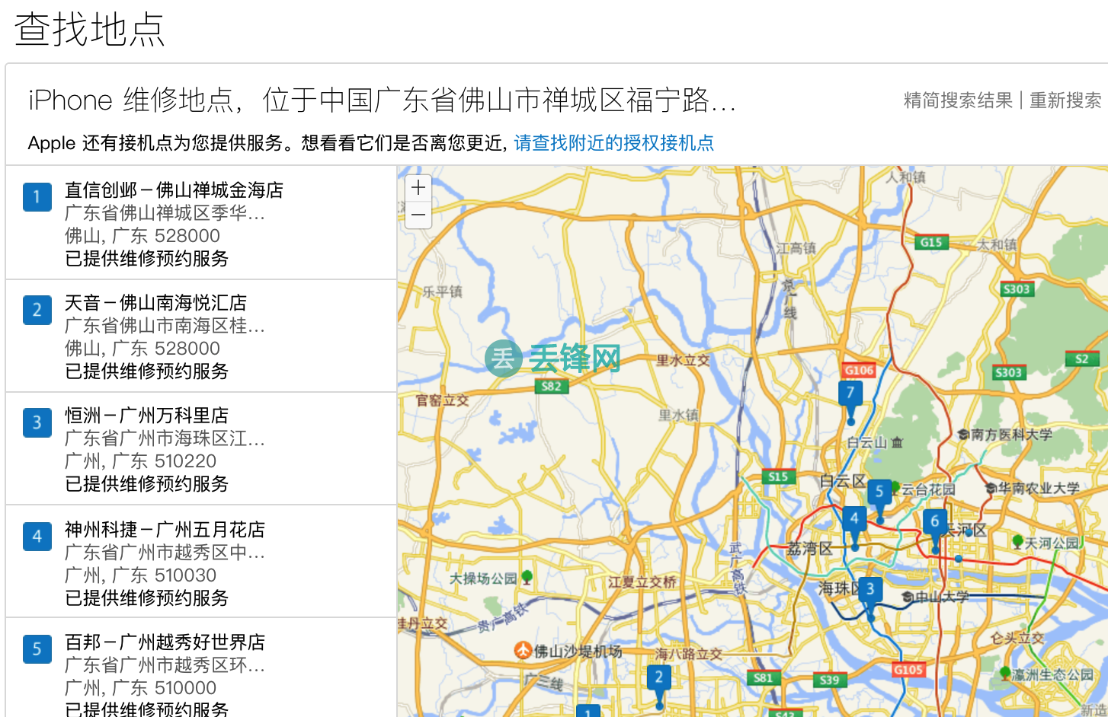This screenshot has width=1108, height=717.
Task: Click G106 highway marker on map
Action: (859, 370)
